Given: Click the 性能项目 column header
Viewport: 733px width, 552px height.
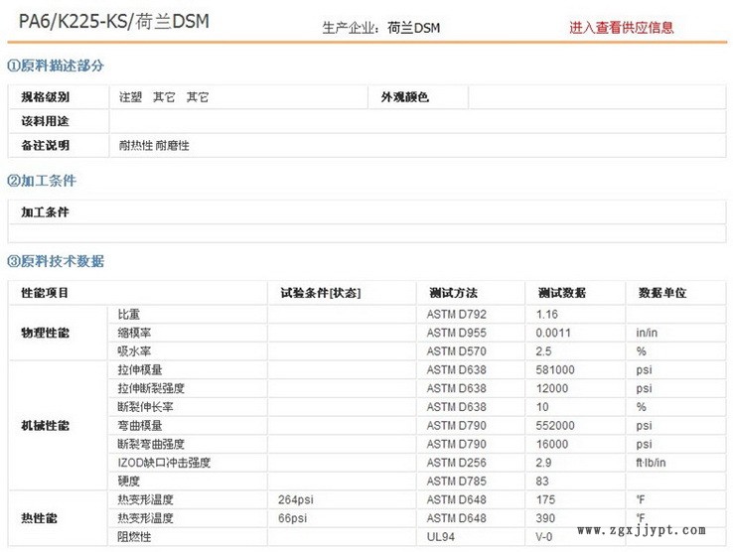Looking at the screenshot, I should 138,293.
